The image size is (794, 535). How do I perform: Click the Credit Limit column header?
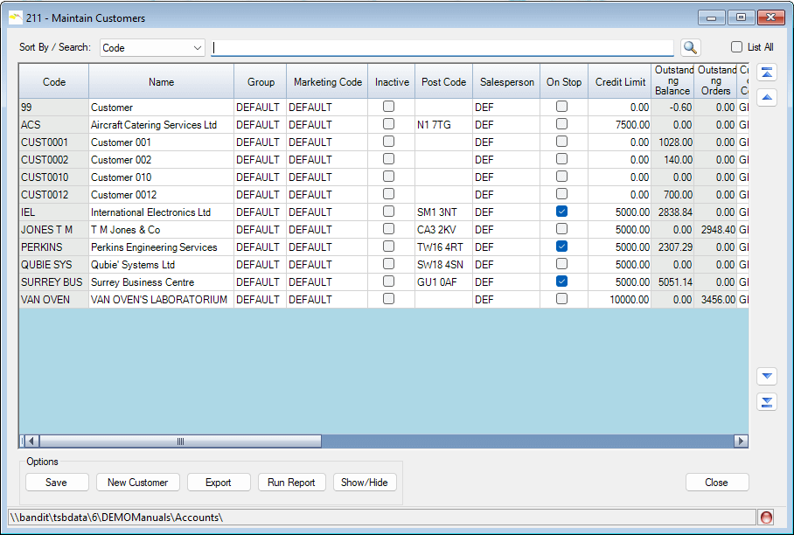620,82
